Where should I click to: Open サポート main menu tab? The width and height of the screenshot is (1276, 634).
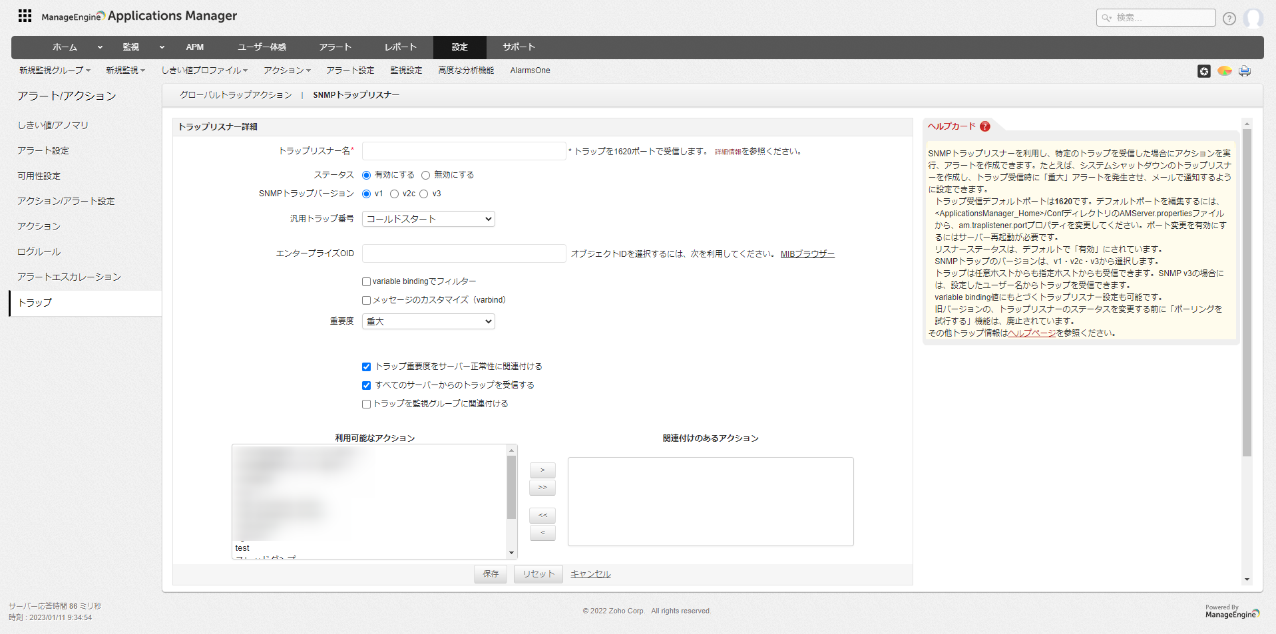[519, 47]
